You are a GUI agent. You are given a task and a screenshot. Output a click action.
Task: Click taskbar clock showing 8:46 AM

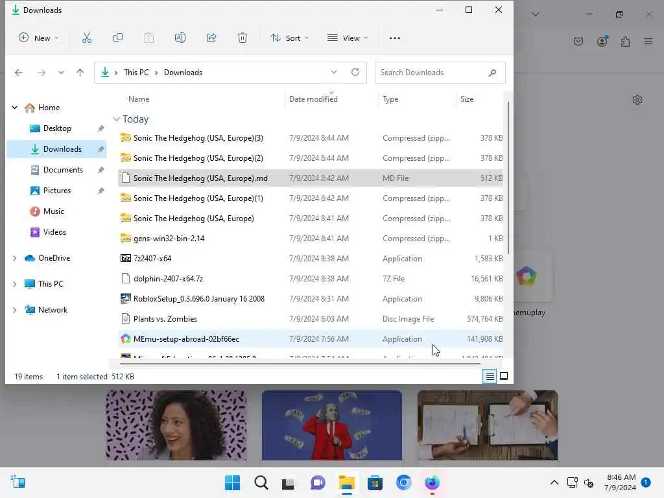tap(621, 482)
